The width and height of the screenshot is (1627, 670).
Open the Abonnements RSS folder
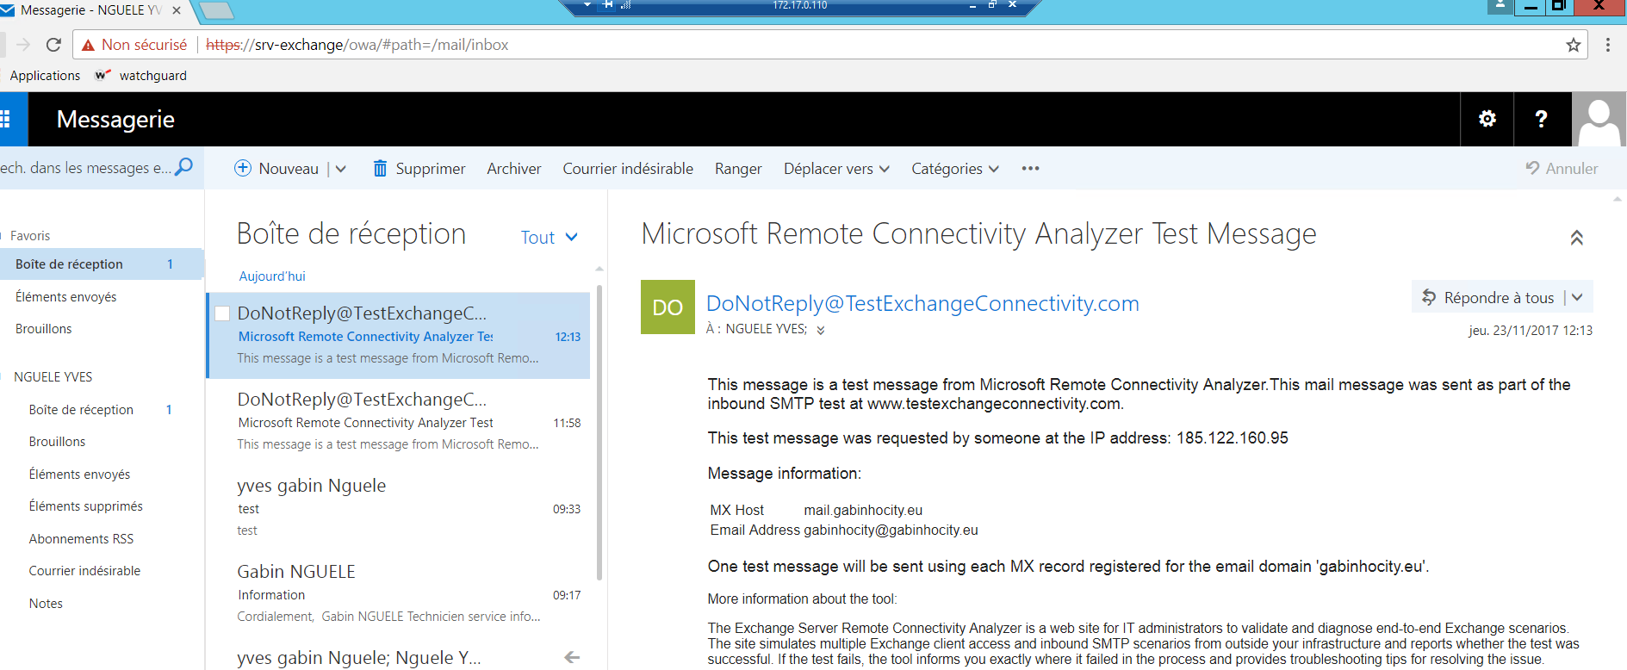tap(81, 539)
